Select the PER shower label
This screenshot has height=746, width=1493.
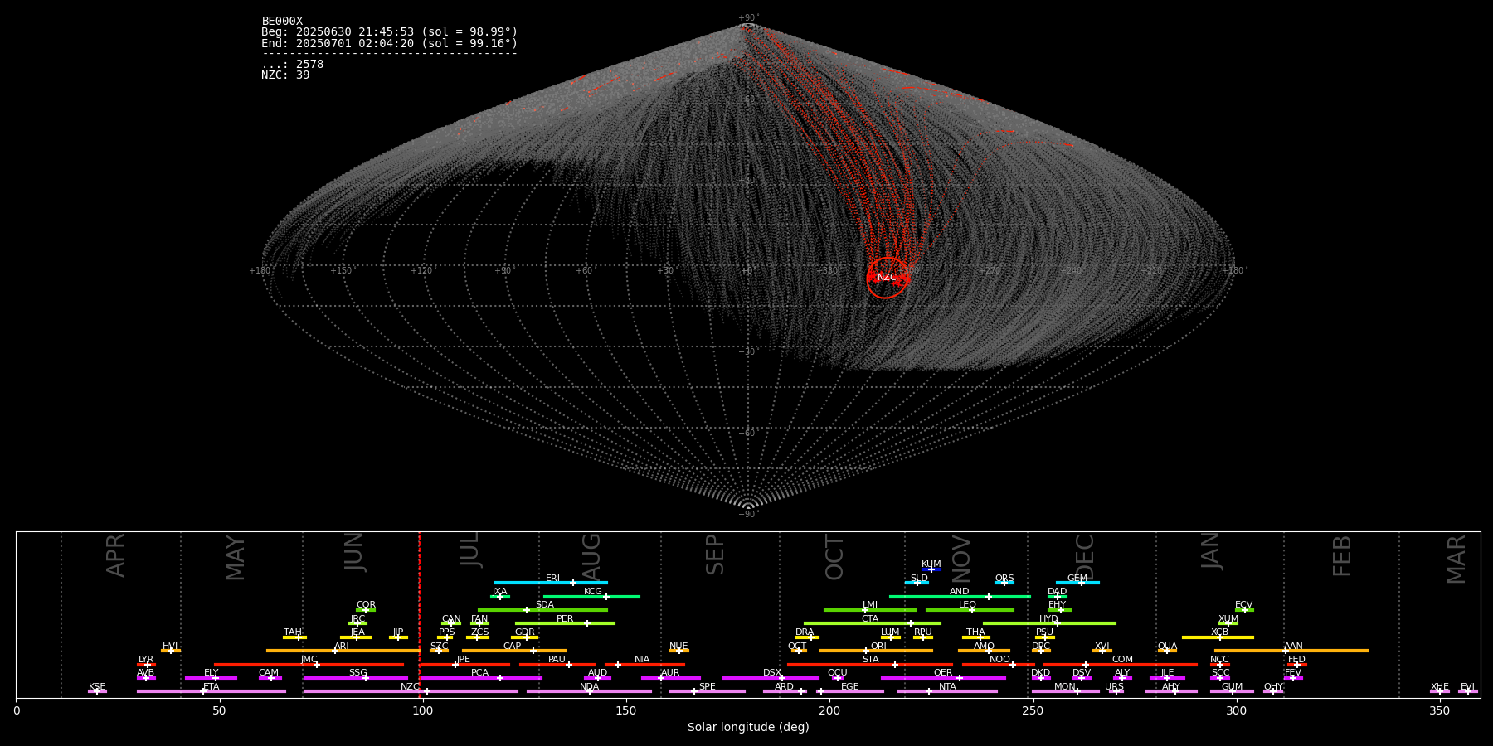click(x=565, y=619)
